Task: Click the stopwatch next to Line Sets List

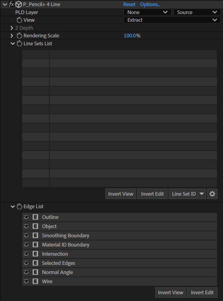Action: [x=19, y=43]
